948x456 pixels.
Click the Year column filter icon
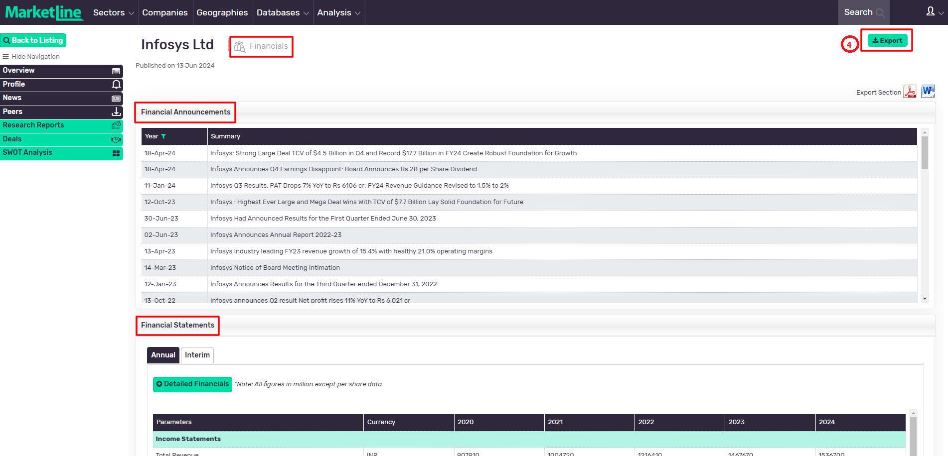(x=163, y=136)
